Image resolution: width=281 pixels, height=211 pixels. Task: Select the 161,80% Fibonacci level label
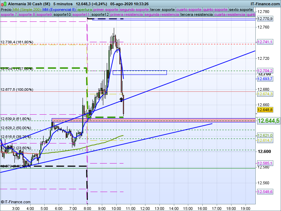(17, 42)
